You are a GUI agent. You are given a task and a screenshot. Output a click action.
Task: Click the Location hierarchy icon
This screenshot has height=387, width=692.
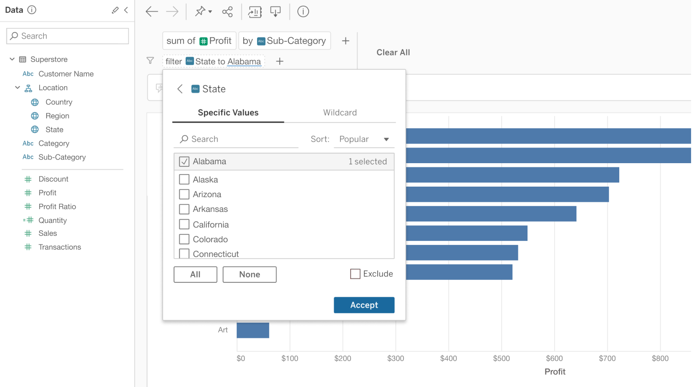coord(29,88)
